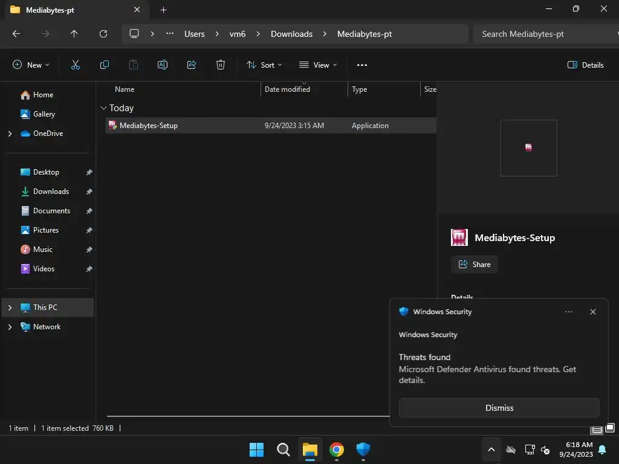Expand Network tree node
The height and width of the screenshot is (464, 619).
pyautogui.click(x=10, y=327)
